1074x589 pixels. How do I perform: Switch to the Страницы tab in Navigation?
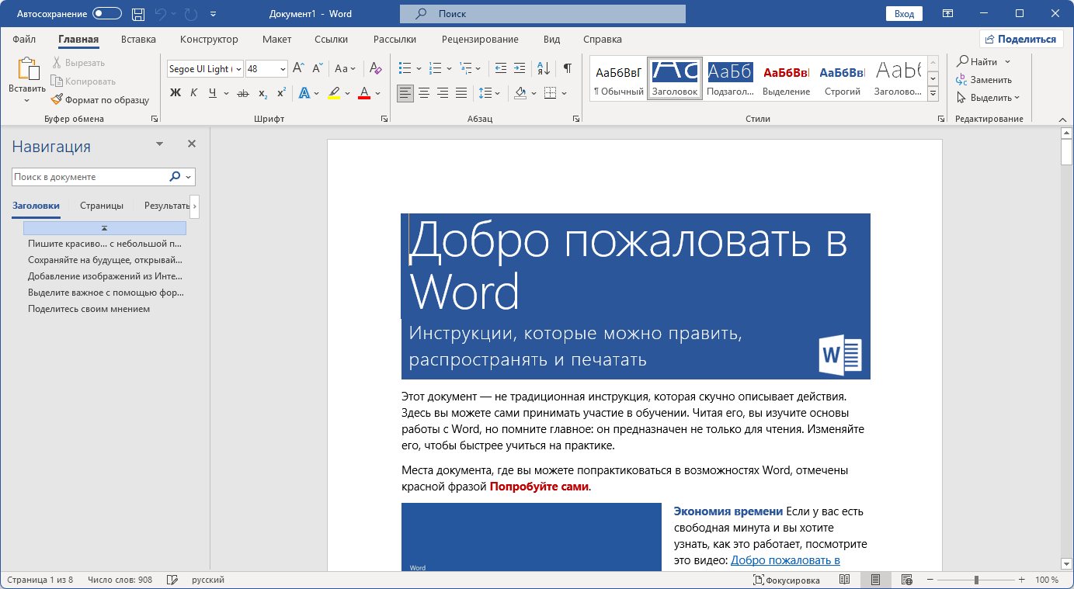tap(102, 206)
